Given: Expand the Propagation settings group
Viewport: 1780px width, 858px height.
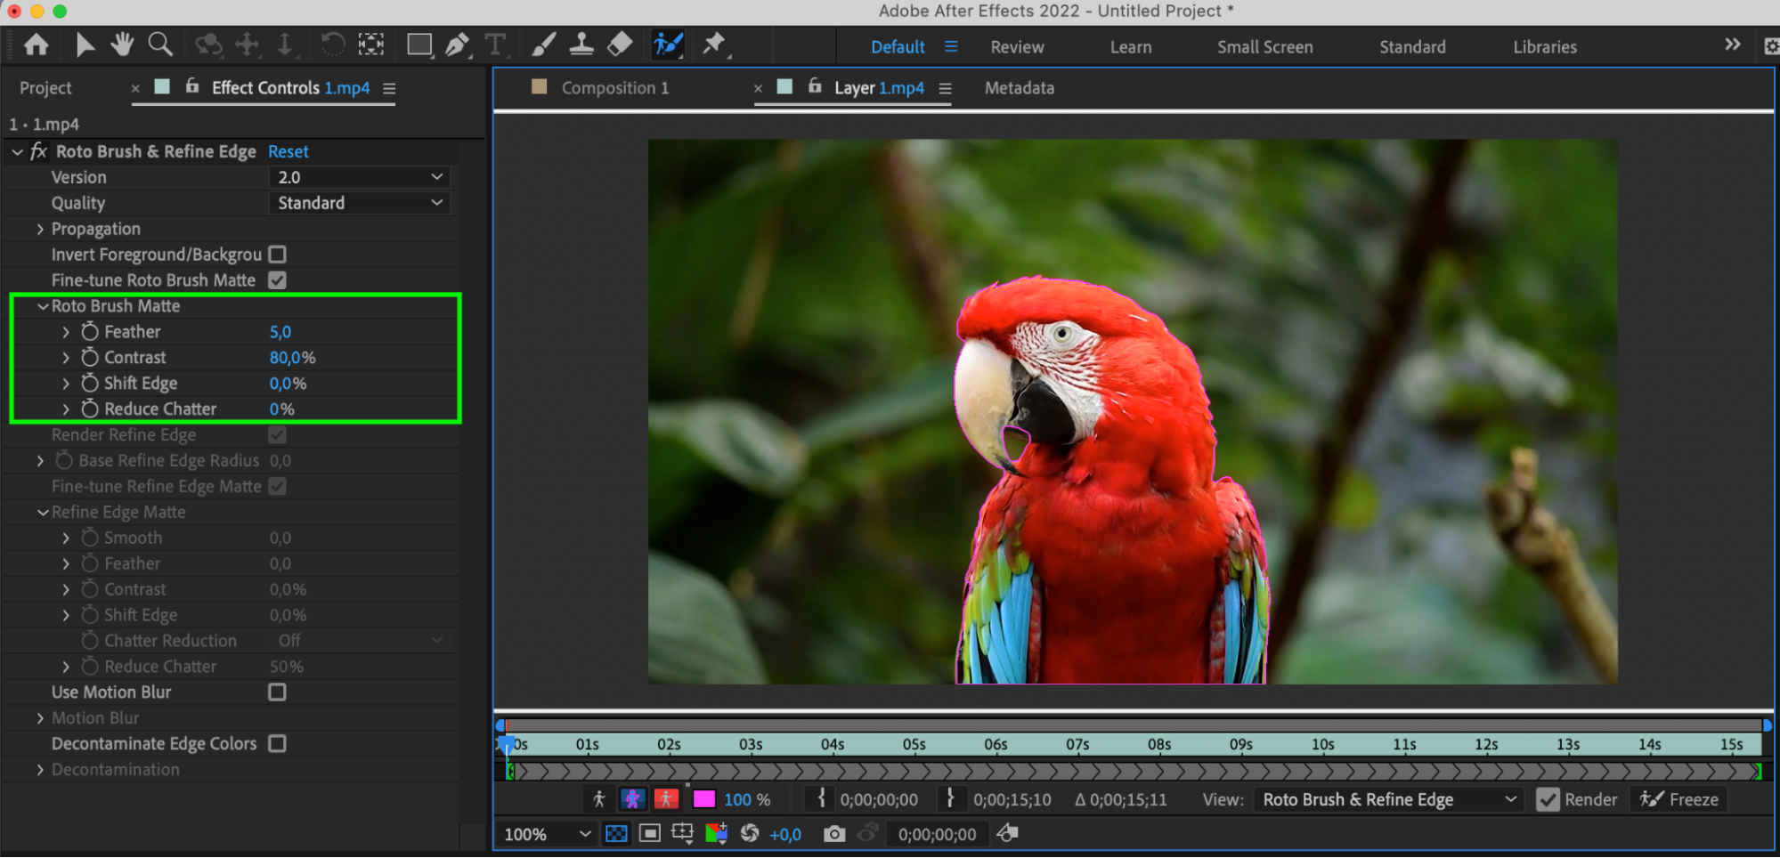Looking at the screenshot, I should [40, 230].
